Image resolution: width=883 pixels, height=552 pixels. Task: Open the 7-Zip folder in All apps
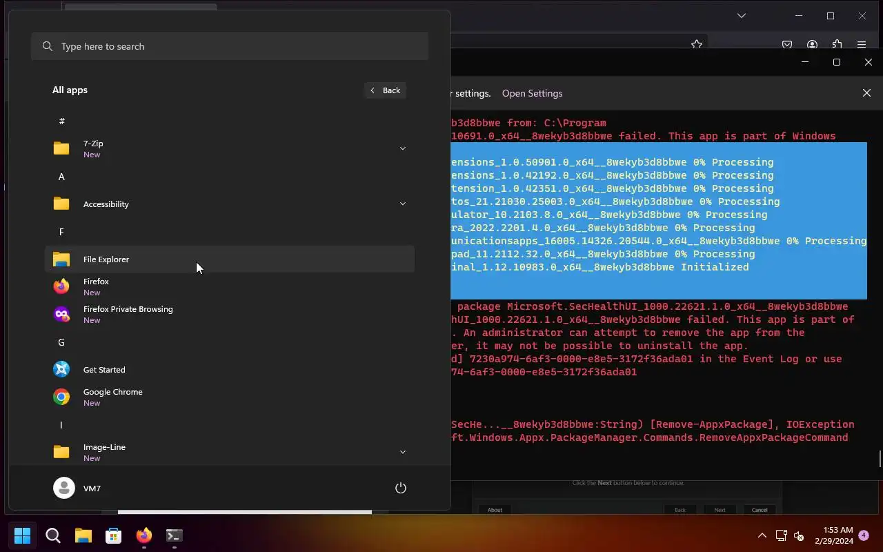pos(229,148)
